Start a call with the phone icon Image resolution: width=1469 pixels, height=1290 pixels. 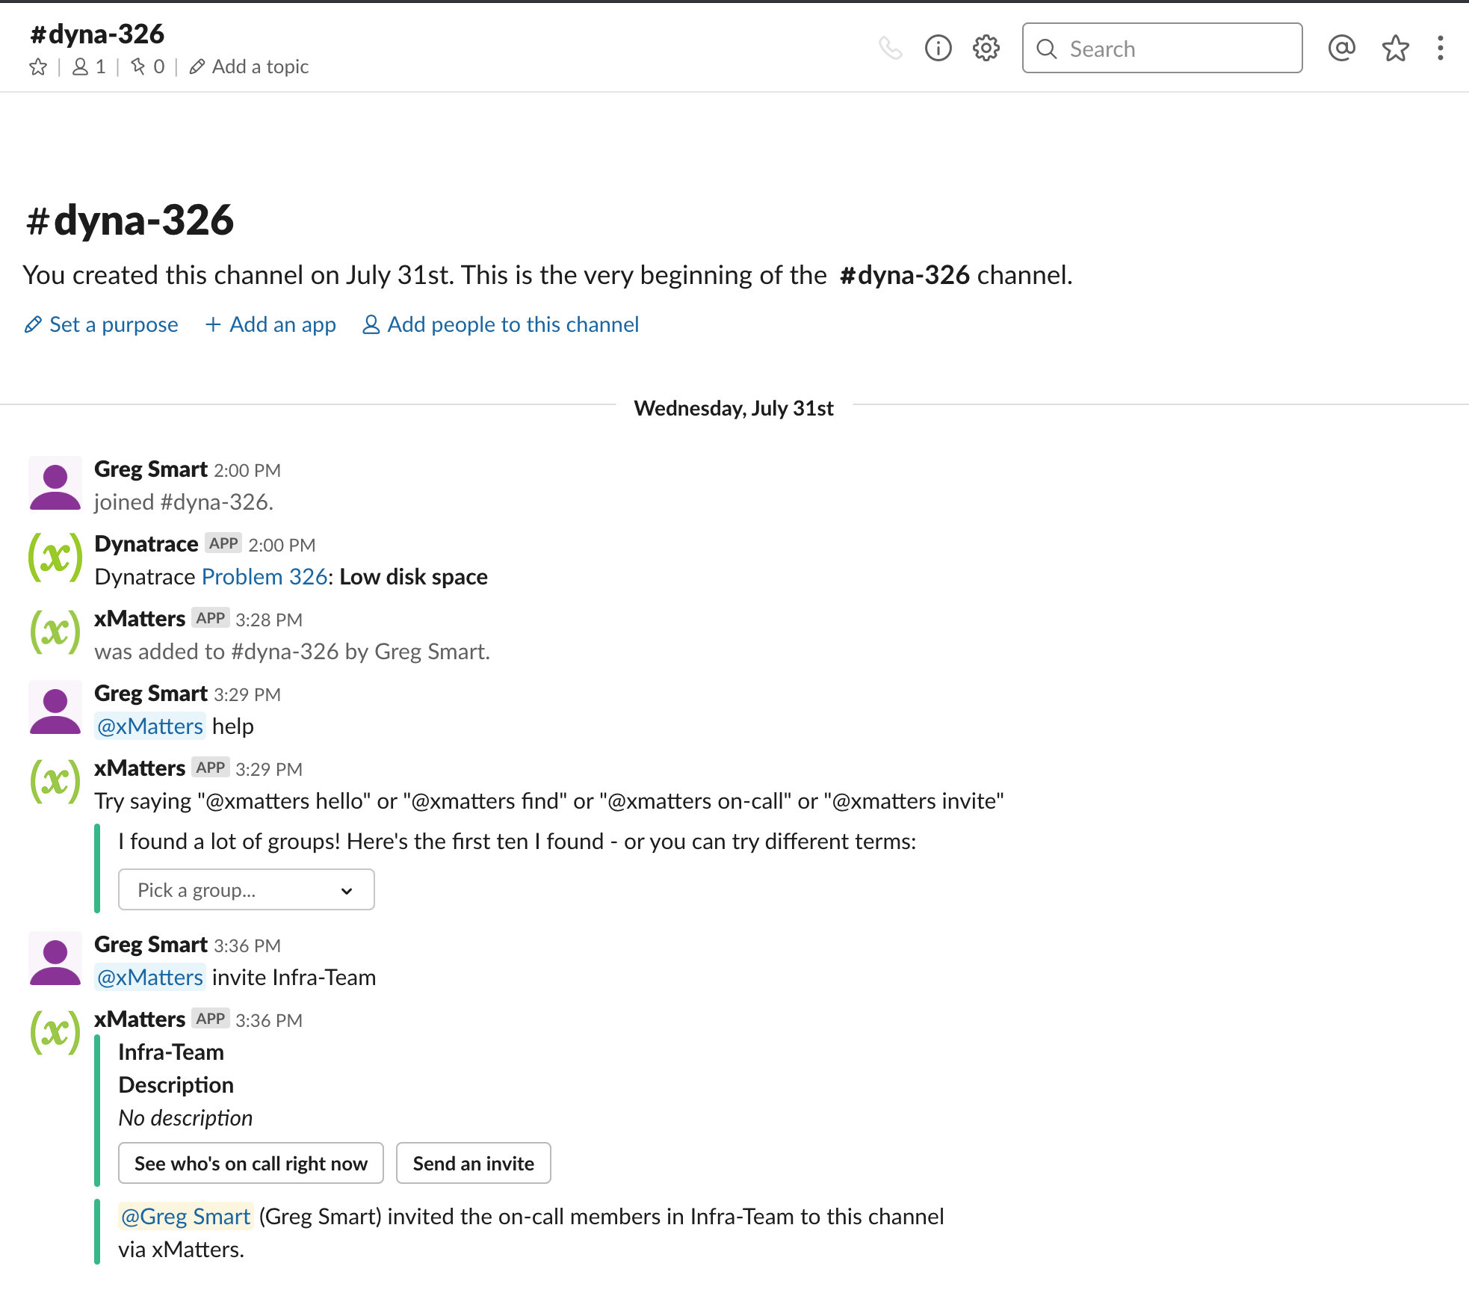coord(890,49)
